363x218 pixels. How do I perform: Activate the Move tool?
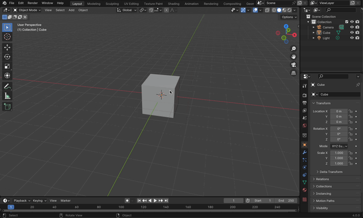coord(7,48)
